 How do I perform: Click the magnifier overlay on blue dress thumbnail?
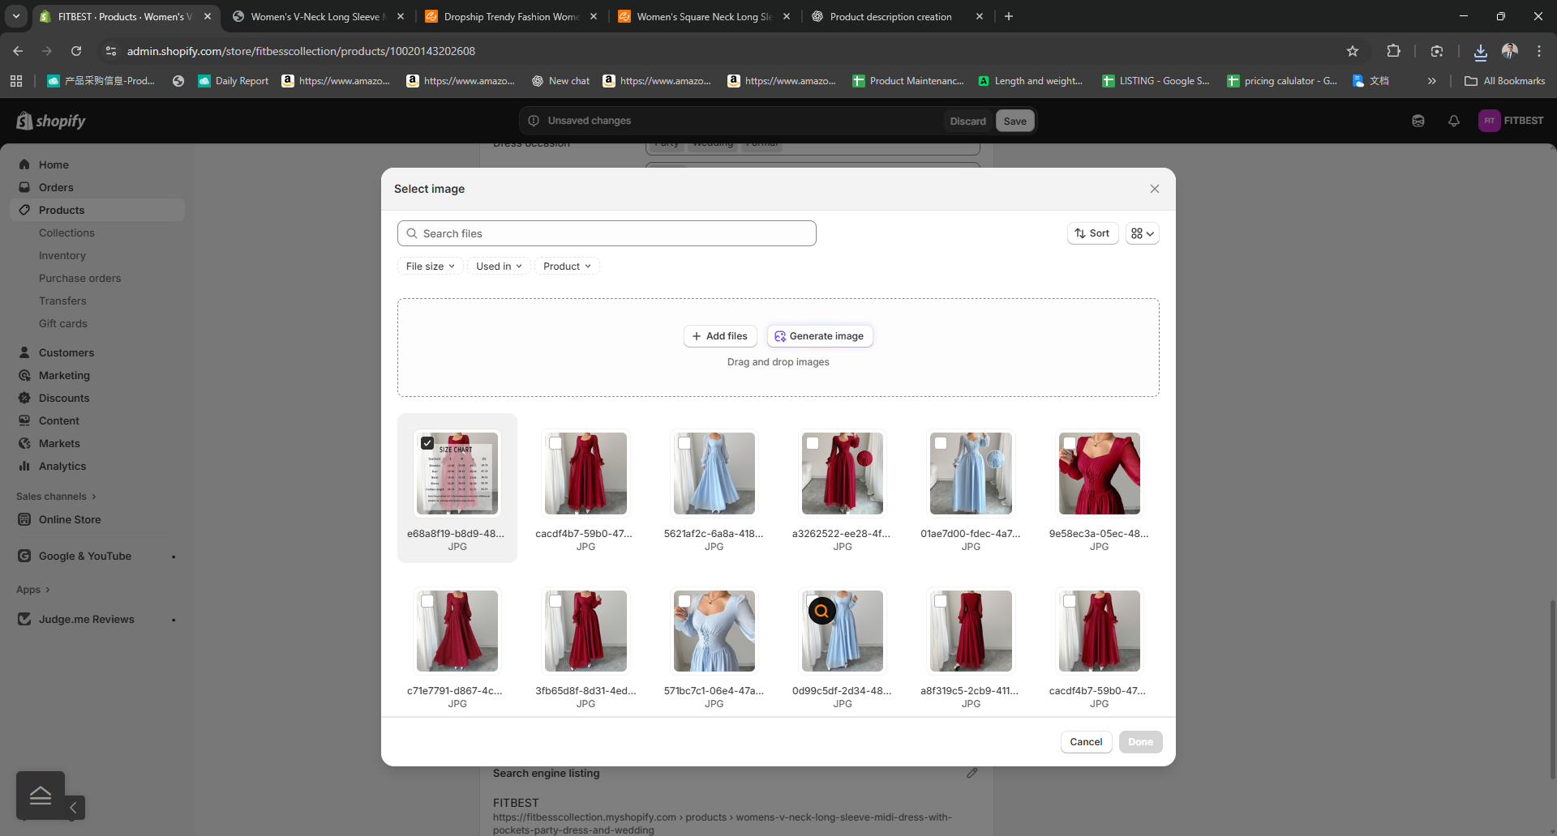click(x=821, y=611)
